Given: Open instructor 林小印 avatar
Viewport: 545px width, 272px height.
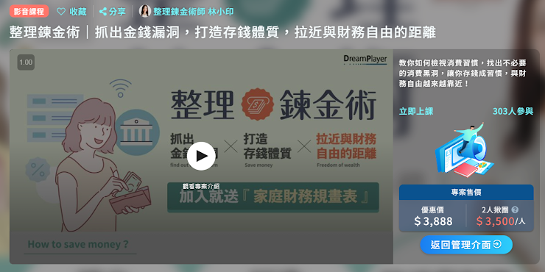Looking at the screenshot, I should coord(144,11).
